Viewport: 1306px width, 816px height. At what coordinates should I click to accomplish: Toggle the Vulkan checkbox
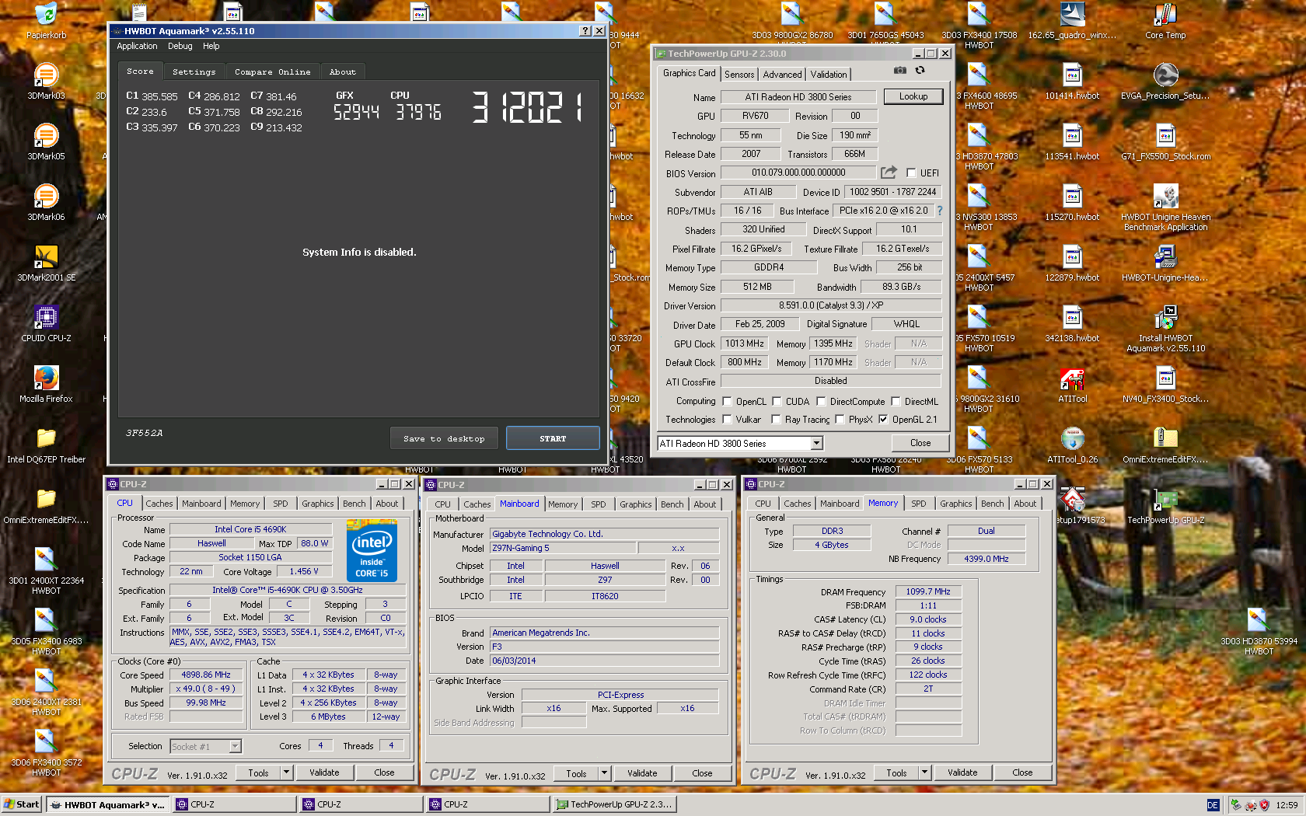click(x=727, y=420)
